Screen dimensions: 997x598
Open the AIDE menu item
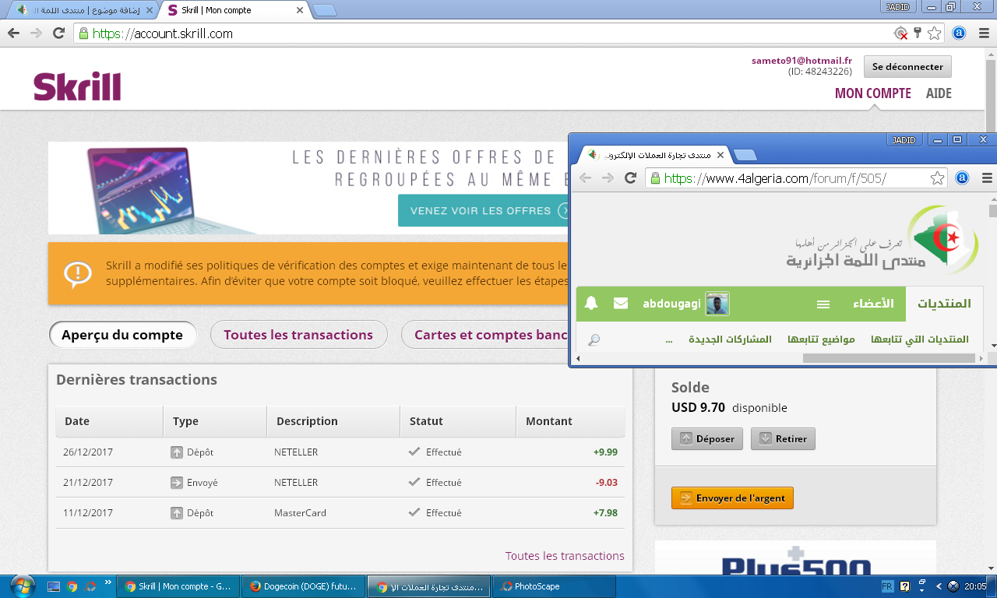(x=939, y=93)
